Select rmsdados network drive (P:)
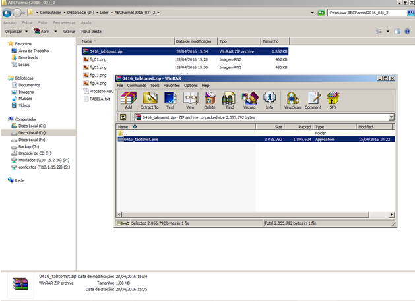 (x=44, y=161)
